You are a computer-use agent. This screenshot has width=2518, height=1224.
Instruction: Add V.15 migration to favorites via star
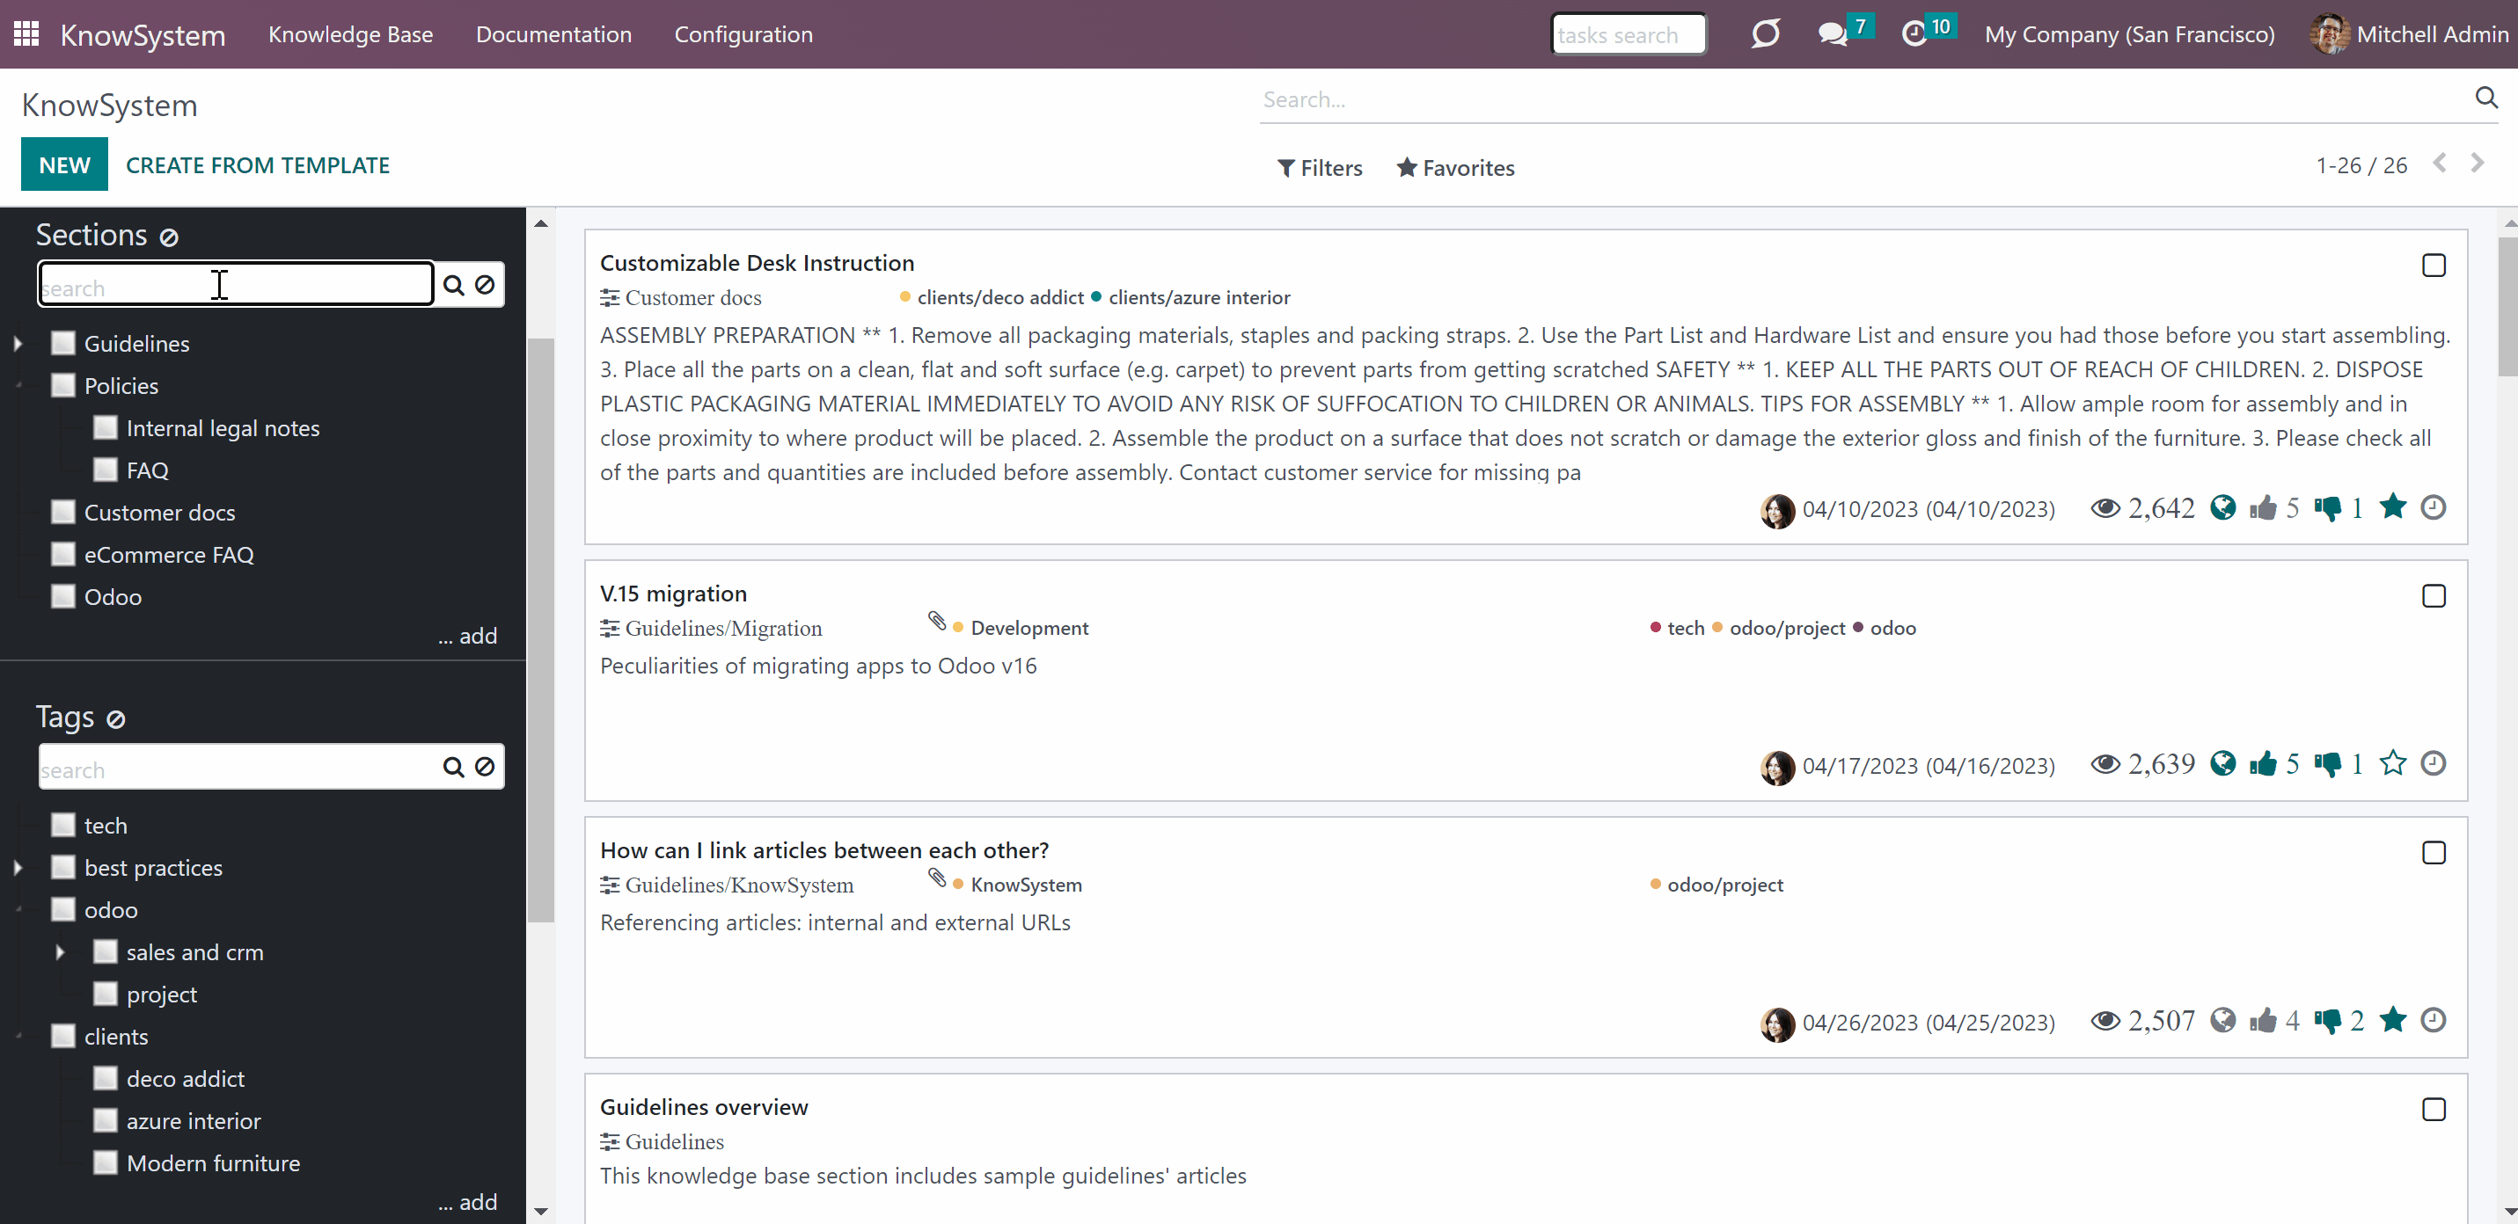[2393, 763]
